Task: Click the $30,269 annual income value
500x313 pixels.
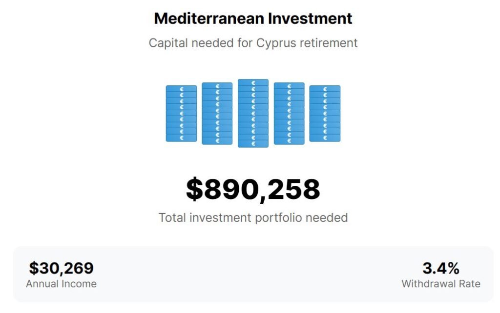Action: coord(61,268)
